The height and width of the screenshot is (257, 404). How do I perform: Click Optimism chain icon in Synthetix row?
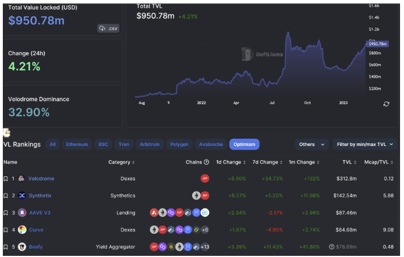(205, 196)
